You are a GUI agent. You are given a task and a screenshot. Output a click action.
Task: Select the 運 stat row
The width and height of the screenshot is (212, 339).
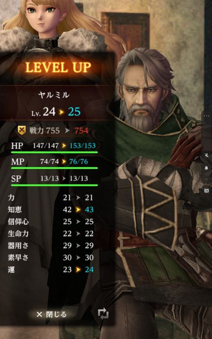(x=51, y=270)
